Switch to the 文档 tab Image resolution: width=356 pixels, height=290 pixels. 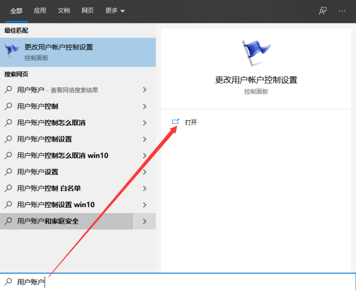[64, 11]
